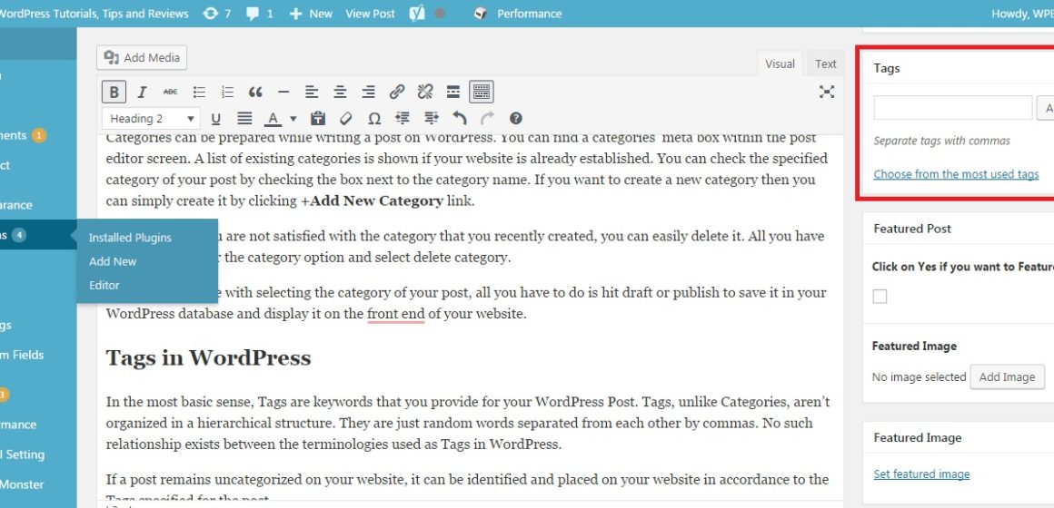Check the Featured Post checkbox

click(x=880, y=296)
